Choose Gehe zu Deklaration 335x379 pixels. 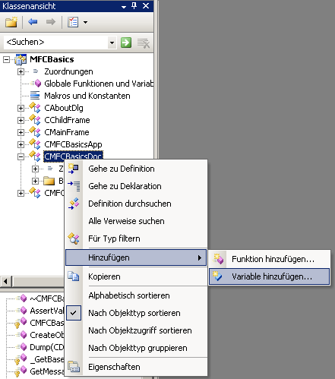(136, 186)
